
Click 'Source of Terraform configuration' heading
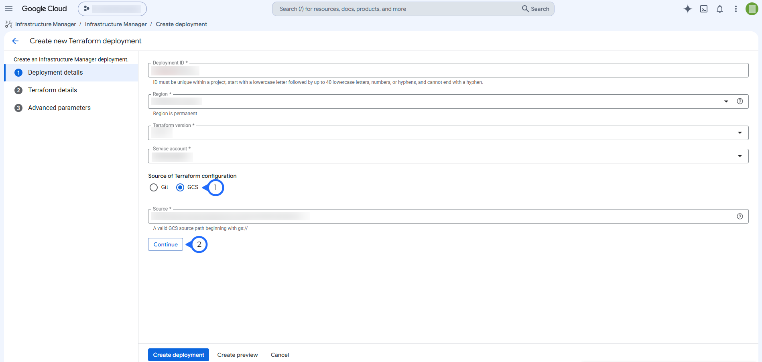[x=192, y=176]
